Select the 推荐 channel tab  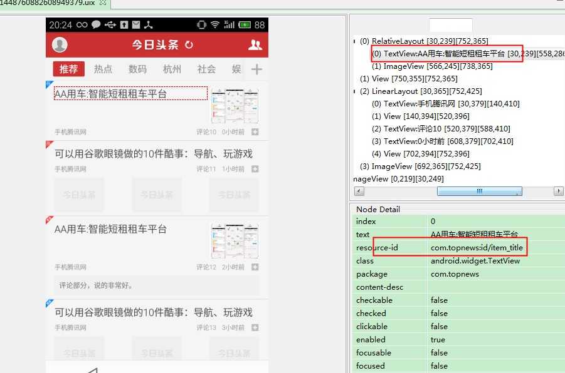coord(68,69)
